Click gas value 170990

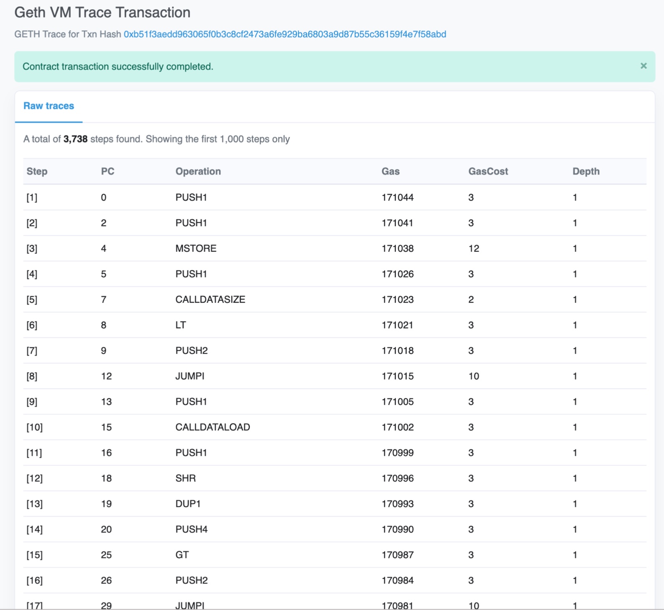coord(398,529)
